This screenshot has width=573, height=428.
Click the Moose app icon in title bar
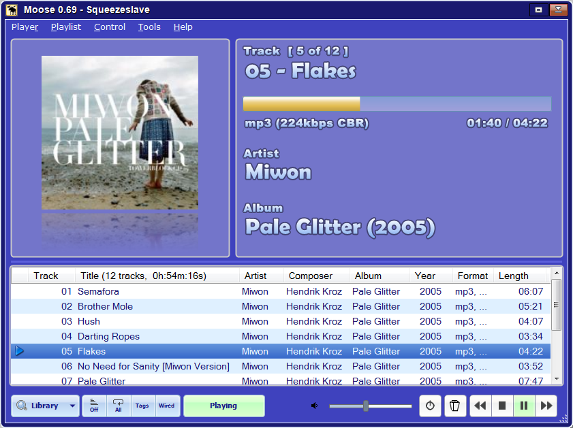click(12, 10)
